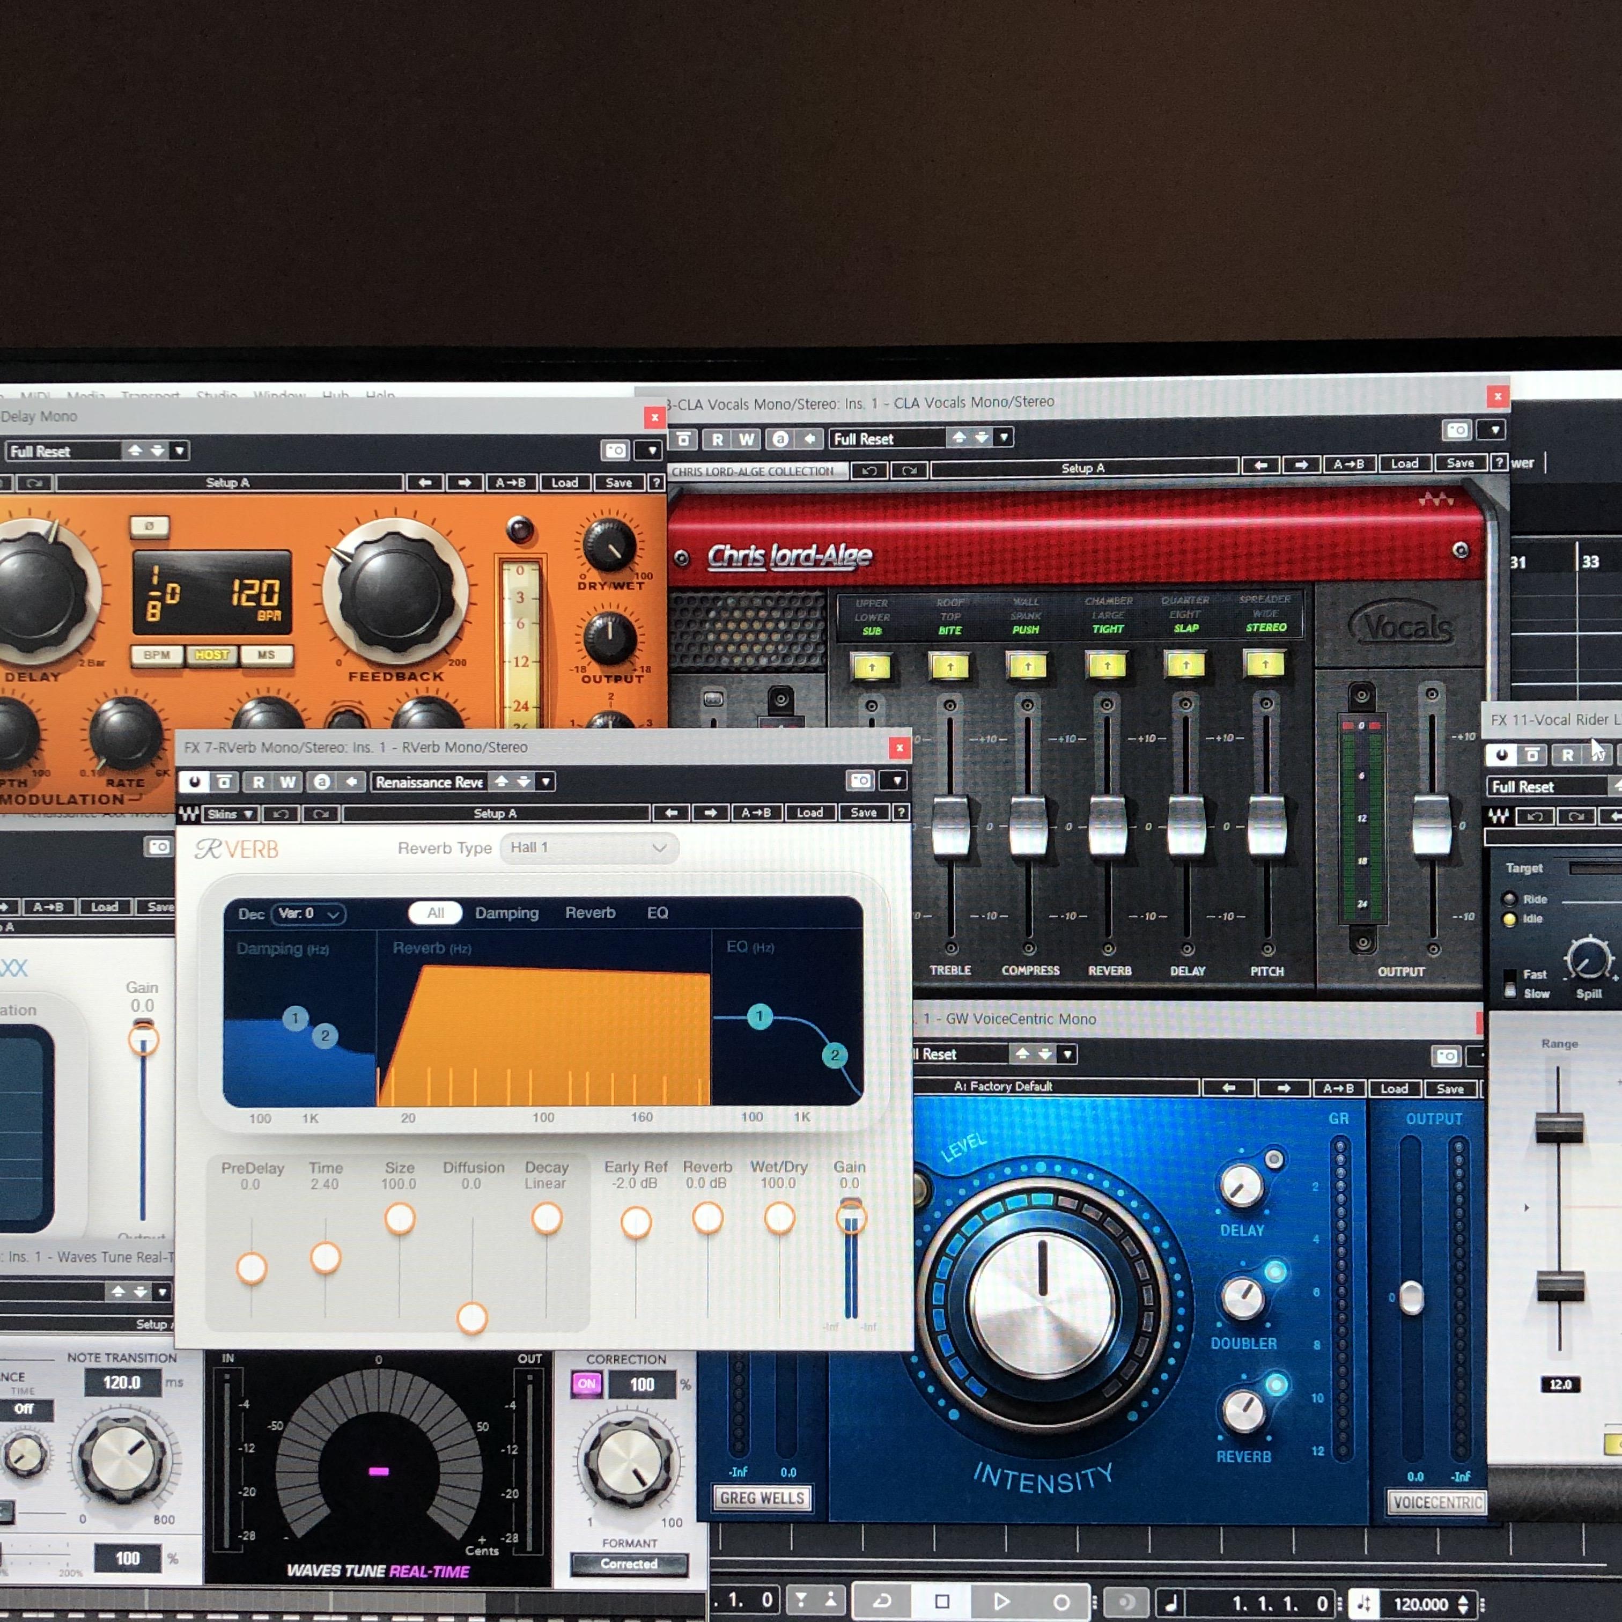Click the Diffusion slider handle in RVerb

click(472, 1318)
